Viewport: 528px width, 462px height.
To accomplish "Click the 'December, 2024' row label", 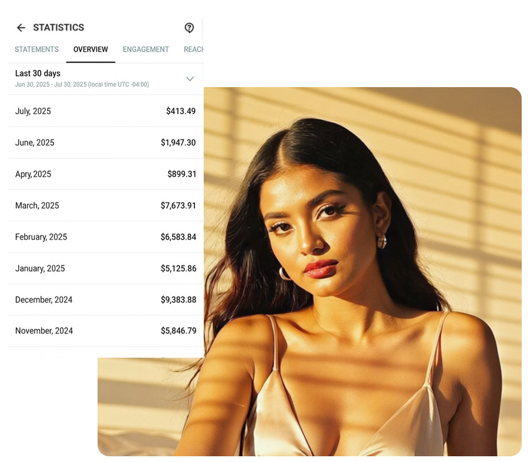I will (x=44, y=300).
